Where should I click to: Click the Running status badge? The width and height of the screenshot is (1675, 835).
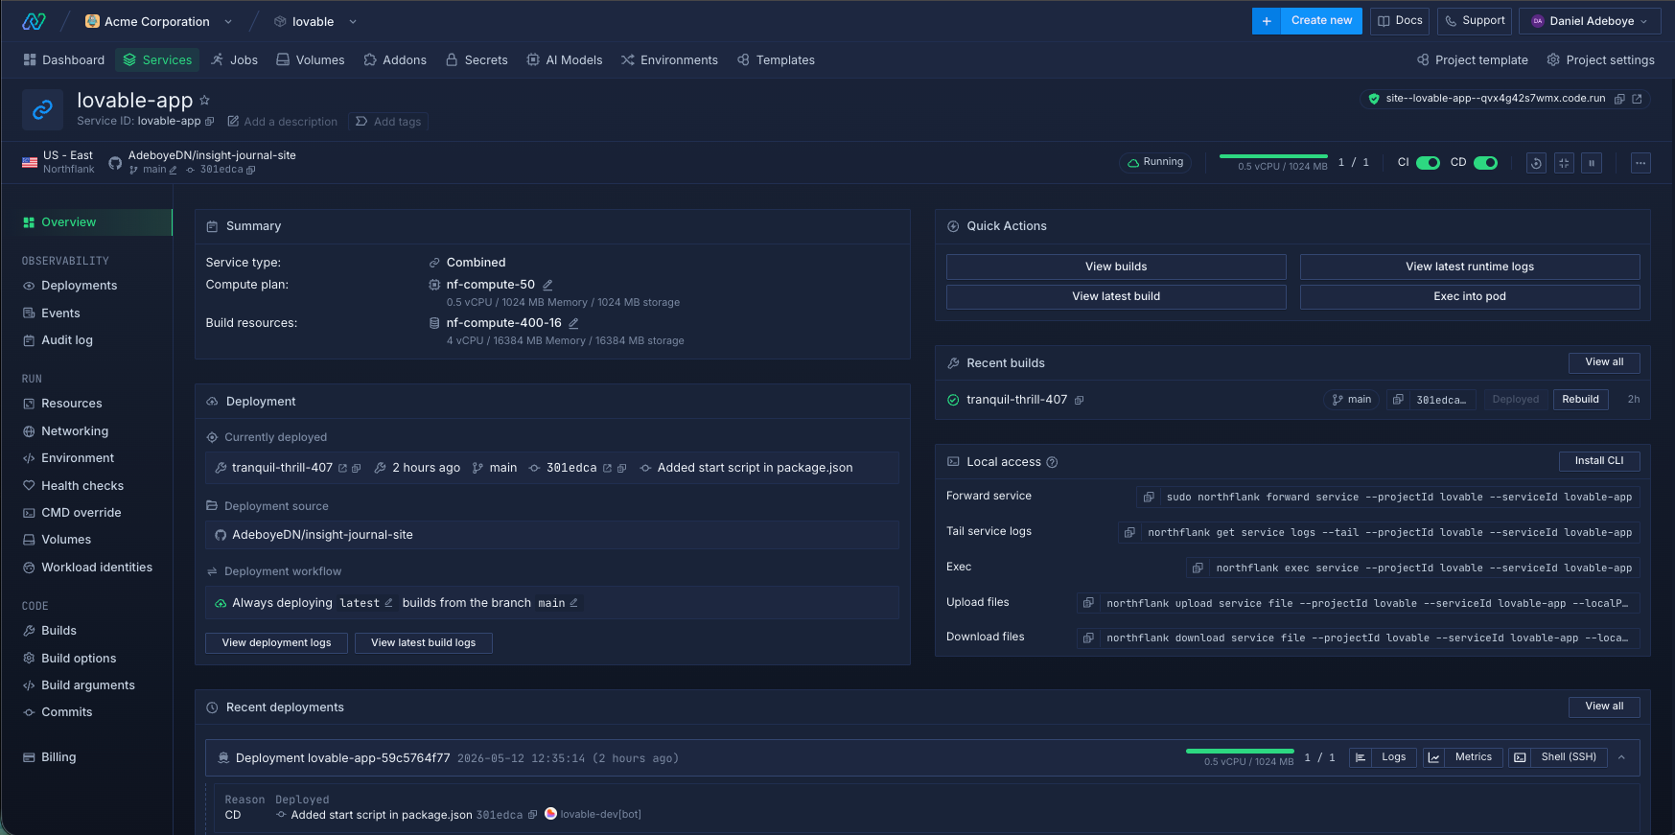tap(1155, 163)
